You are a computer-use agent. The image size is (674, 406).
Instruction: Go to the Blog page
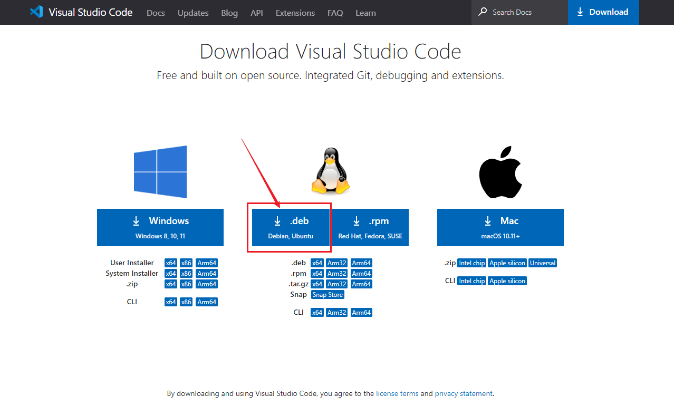tap(229, 13)
